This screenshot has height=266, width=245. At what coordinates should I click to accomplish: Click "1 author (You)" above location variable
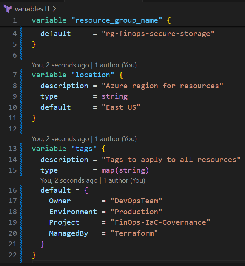[x=116, y=65]
